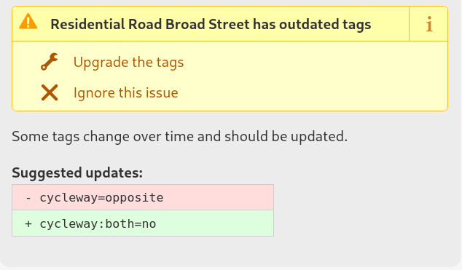Screen dimensions: 462x270
Task: Click the 'Suggested updates:' heading
Action: tap(77, 173)
